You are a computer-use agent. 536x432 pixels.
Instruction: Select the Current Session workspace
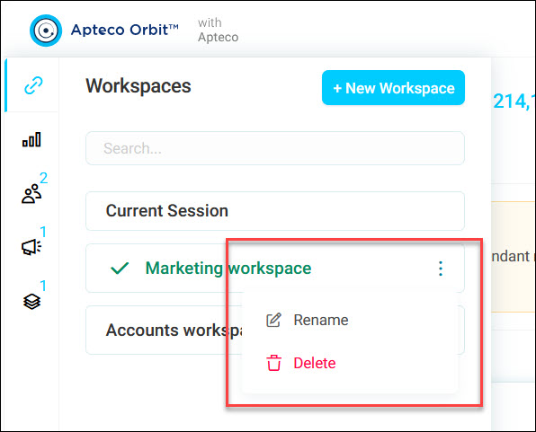pyautogui.click(x=275, y=211)
